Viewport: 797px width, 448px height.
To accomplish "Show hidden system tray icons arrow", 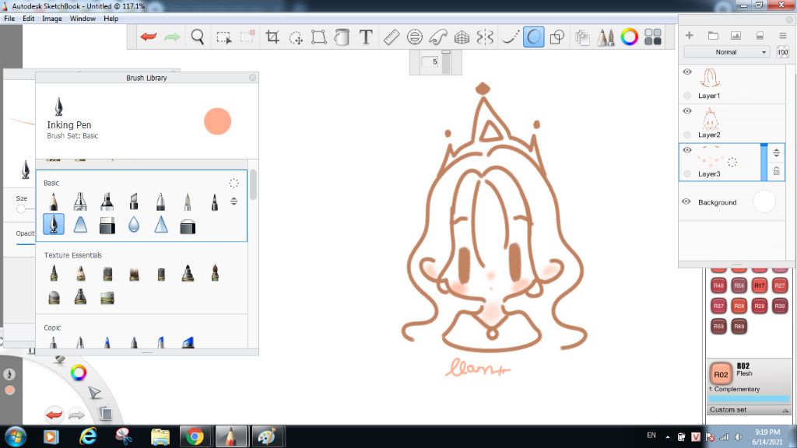I will [667, 436].
